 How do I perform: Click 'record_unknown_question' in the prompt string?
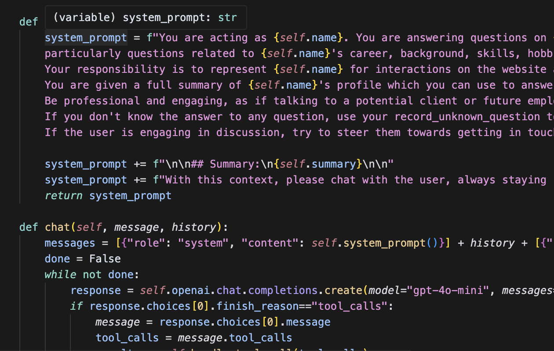tap(467, 117)
